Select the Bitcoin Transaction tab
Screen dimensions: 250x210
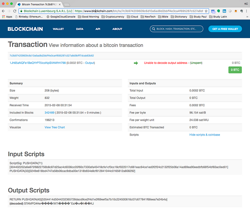point(39,5)
